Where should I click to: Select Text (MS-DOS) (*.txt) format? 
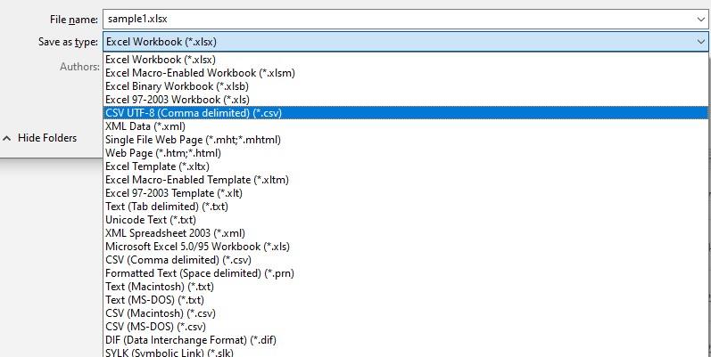[x=405, y=300]
